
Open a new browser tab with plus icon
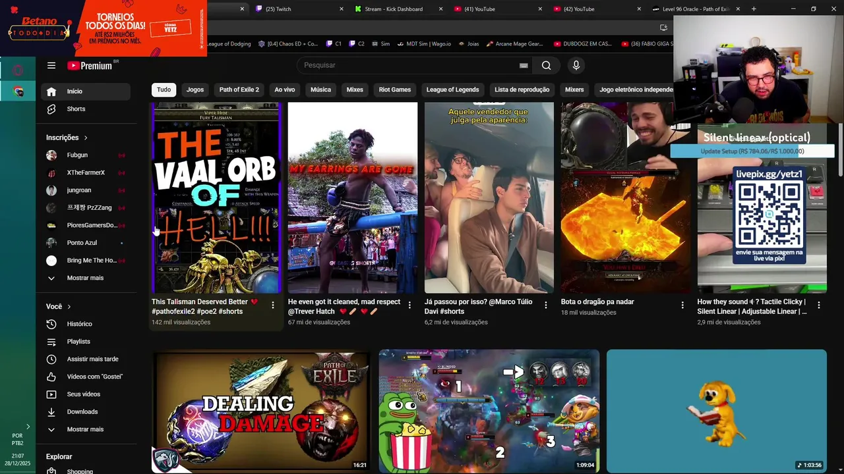pos(754,9)
